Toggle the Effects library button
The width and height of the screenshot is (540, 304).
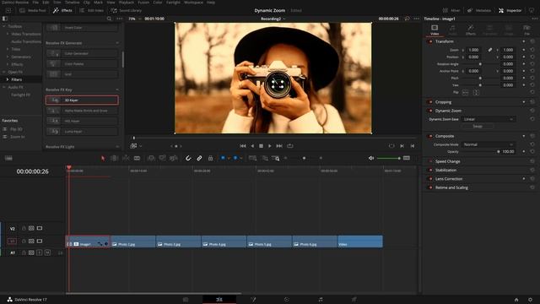pyautogui.click(x=62, y=11)
